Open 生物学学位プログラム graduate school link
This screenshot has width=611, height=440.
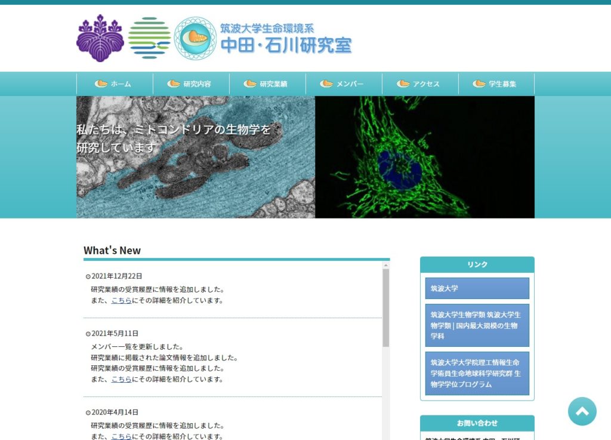click(477, 373)
